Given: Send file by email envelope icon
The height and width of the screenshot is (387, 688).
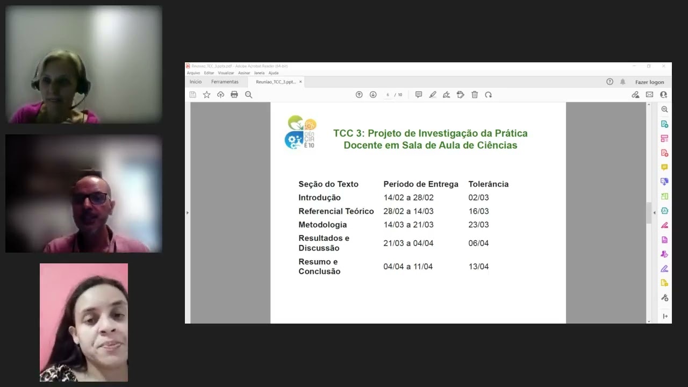Looking at the screenshot, I should [649, 95].
